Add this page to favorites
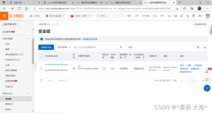Viewport: 212px width, 113px height. tap(177, 9)
